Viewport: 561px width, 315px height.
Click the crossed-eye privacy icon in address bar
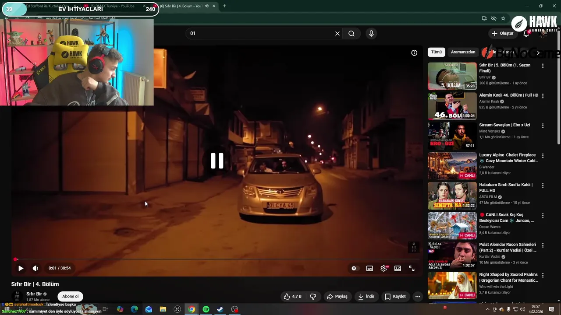coord(494,18)
